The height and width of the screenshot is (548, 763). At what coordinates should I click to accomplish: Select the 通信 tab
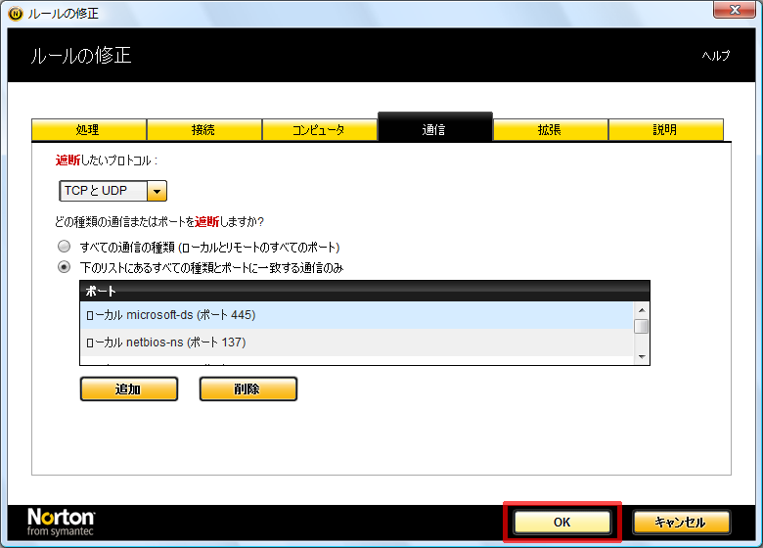434,129
